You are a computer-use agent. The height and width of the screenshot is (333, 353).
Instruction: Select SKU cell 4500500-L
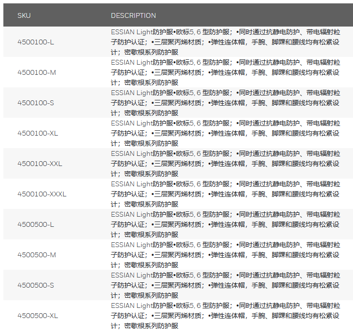click(36, 224)
